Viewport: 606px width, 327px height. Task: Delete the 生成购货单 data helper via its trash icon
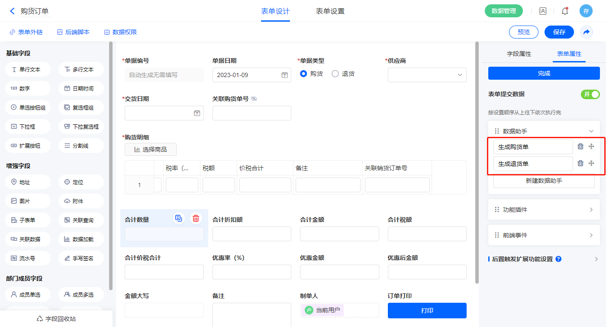(x=580, y=146)
